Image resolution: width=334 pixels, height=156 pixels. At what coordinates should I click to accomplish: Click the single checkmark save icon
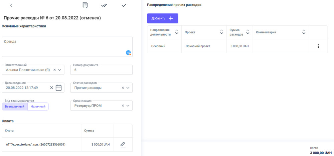[124, 5]
